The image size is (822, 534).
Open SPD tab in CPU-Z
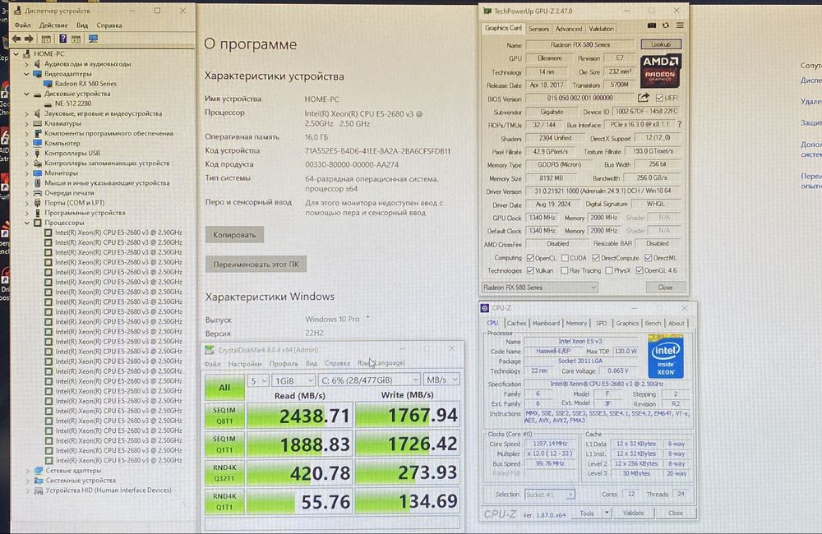pos(602,324)
